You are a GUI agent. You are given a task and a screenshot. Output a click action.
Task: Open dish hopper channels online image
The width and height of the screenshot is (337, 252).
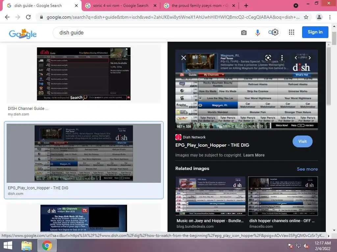[x=283, y=196]
